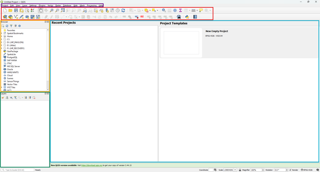Open the measure tool dropdown arrow
This screenshot has width=320, height=172.
coord(197,10)
